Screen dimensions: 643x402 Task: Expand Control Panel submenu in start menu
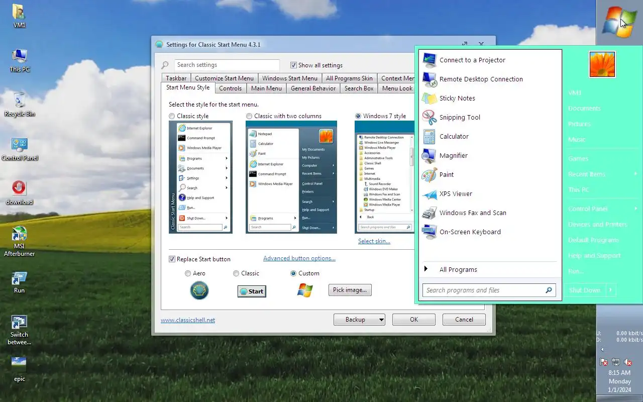636,209
